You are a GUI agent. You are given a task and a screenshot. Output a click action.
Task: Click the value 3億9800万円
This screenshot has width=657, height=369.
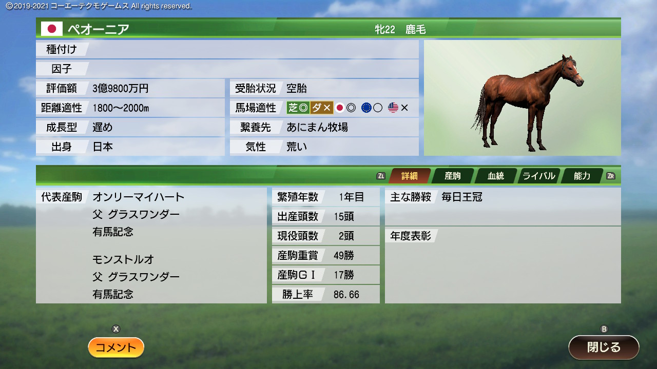click(x=121, y=88)
